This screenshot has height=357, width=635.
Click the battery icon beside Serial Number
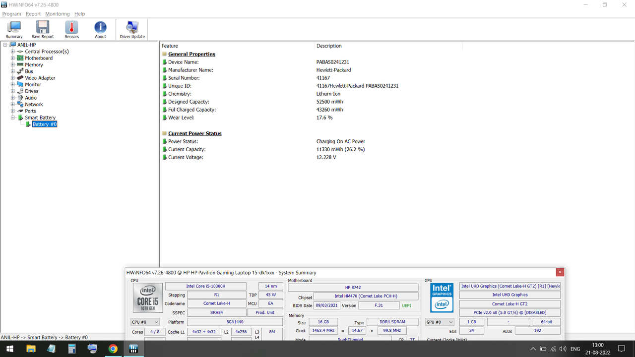coord(165,78)
